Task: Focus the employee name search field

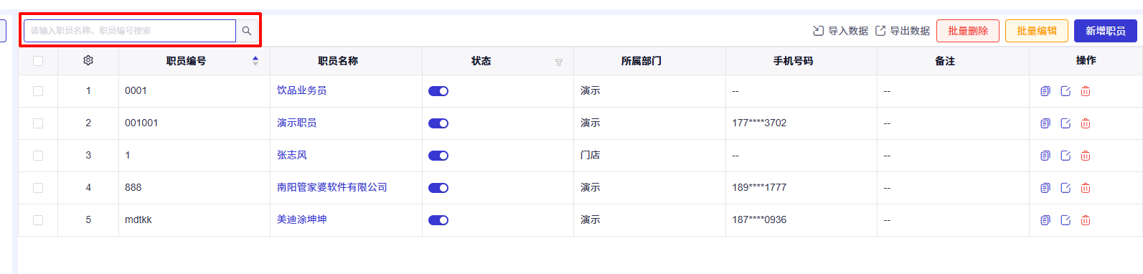Action: coord(130,31)
